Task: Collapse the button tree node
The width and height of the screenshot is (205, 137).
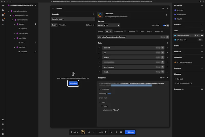Action: 14,24
